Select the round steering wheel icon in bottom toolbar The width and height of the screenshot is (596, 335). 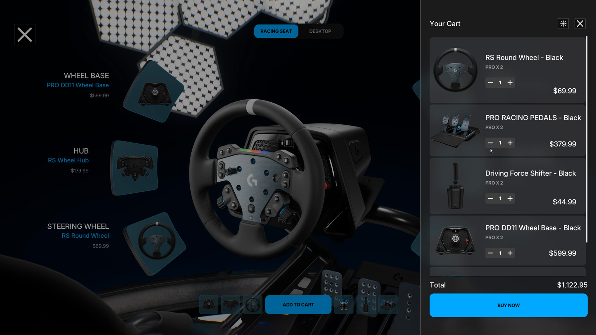coord(252,305)
